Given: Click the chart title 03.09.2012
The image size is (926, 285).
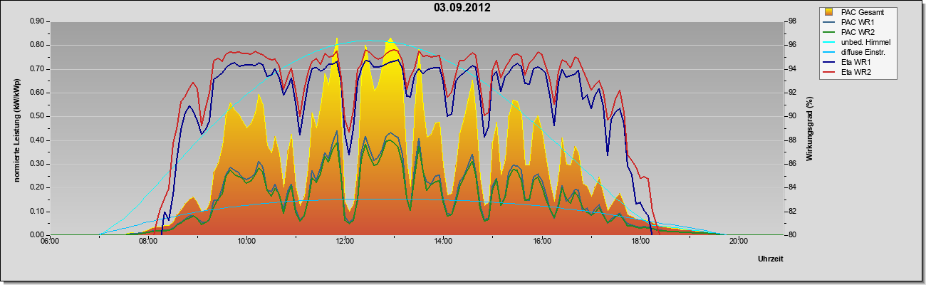Looking at the screenshot, I should 462,8.
